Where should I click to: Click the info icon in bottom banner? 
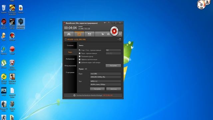pyautogui.click(x=74, y=95)
